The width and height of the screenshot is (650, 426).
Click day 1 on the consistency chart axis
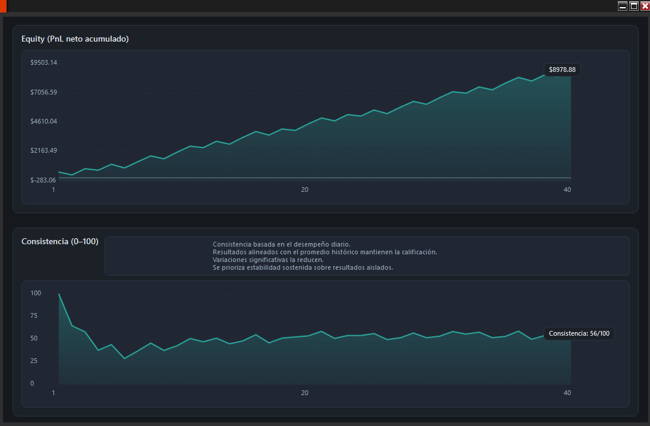pos(53,393)
